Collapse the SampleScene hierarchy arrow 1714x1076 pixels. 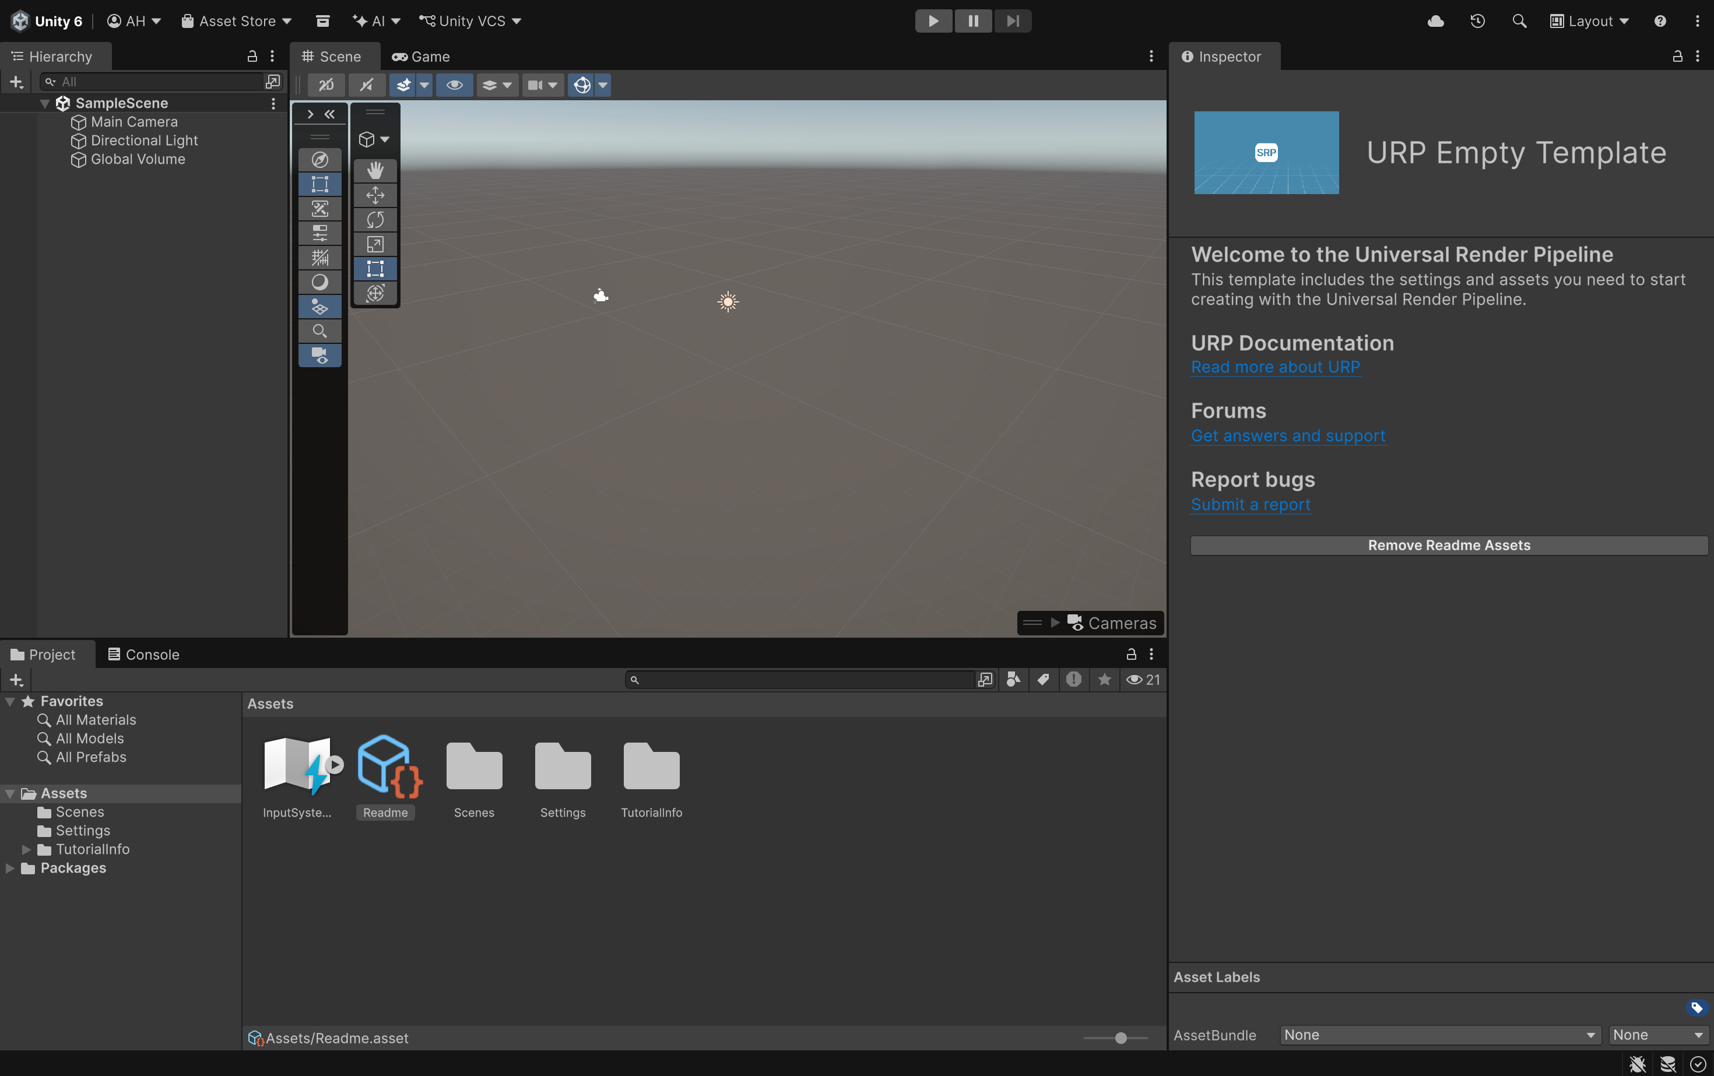pos(44,103)
